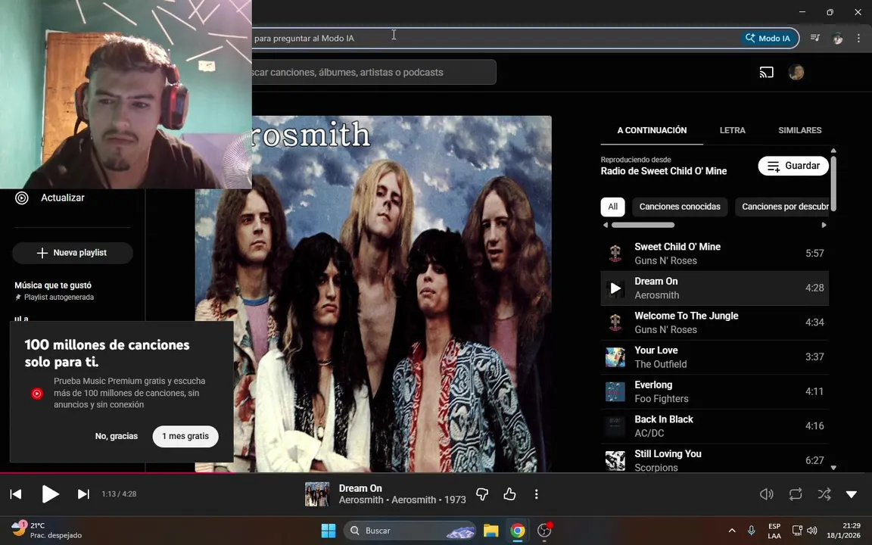Viewport: 872px width, 545px height.
Task: Dislike Dream On with thumbs down
Action: pos(482,494)
